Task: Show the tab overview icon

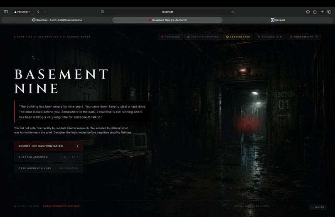Action: (x=329, y=12)
